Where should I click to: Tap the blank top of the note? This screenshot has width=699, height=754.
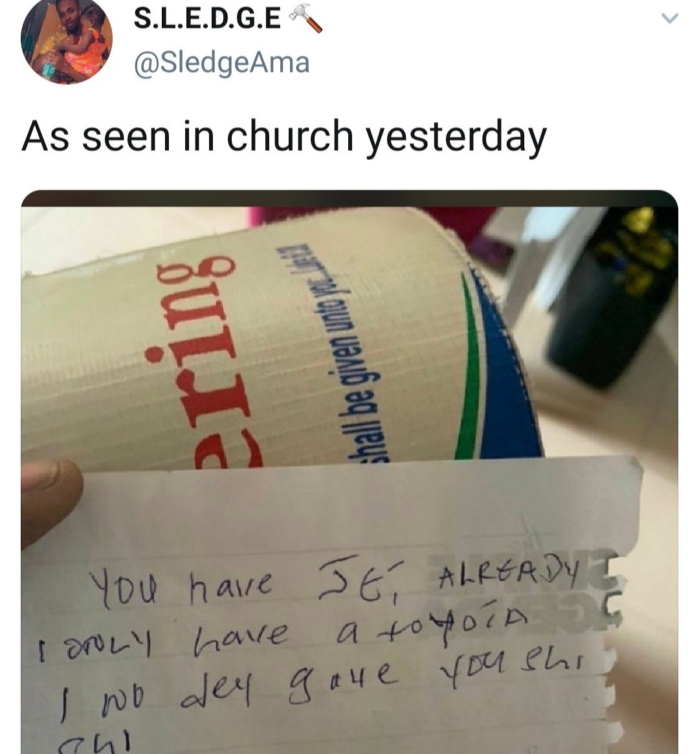(337, 510)
